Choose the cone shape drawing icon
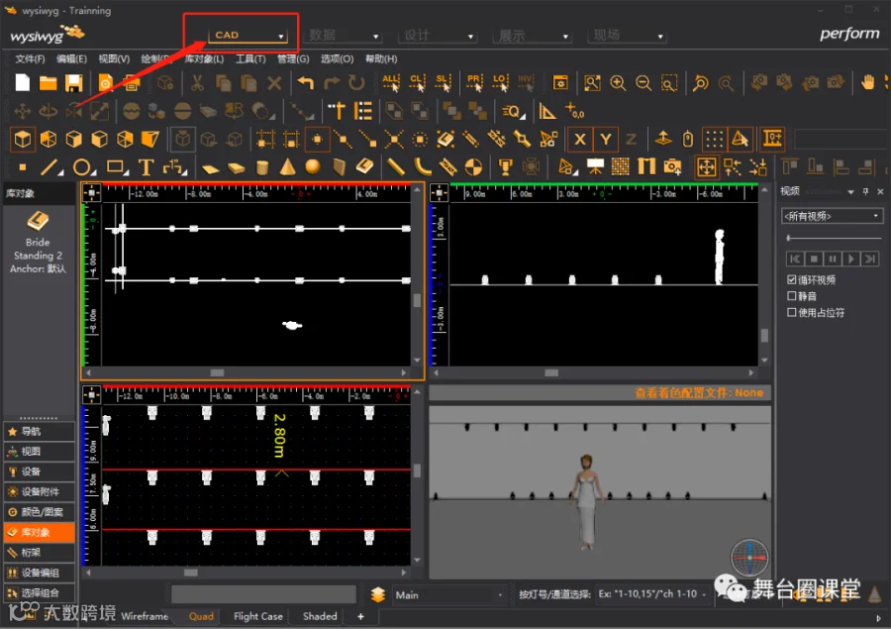 coord(287,167)
